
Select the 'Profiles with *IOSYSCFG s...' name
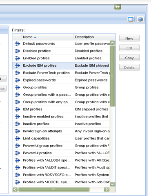click(x=47, y=175)
